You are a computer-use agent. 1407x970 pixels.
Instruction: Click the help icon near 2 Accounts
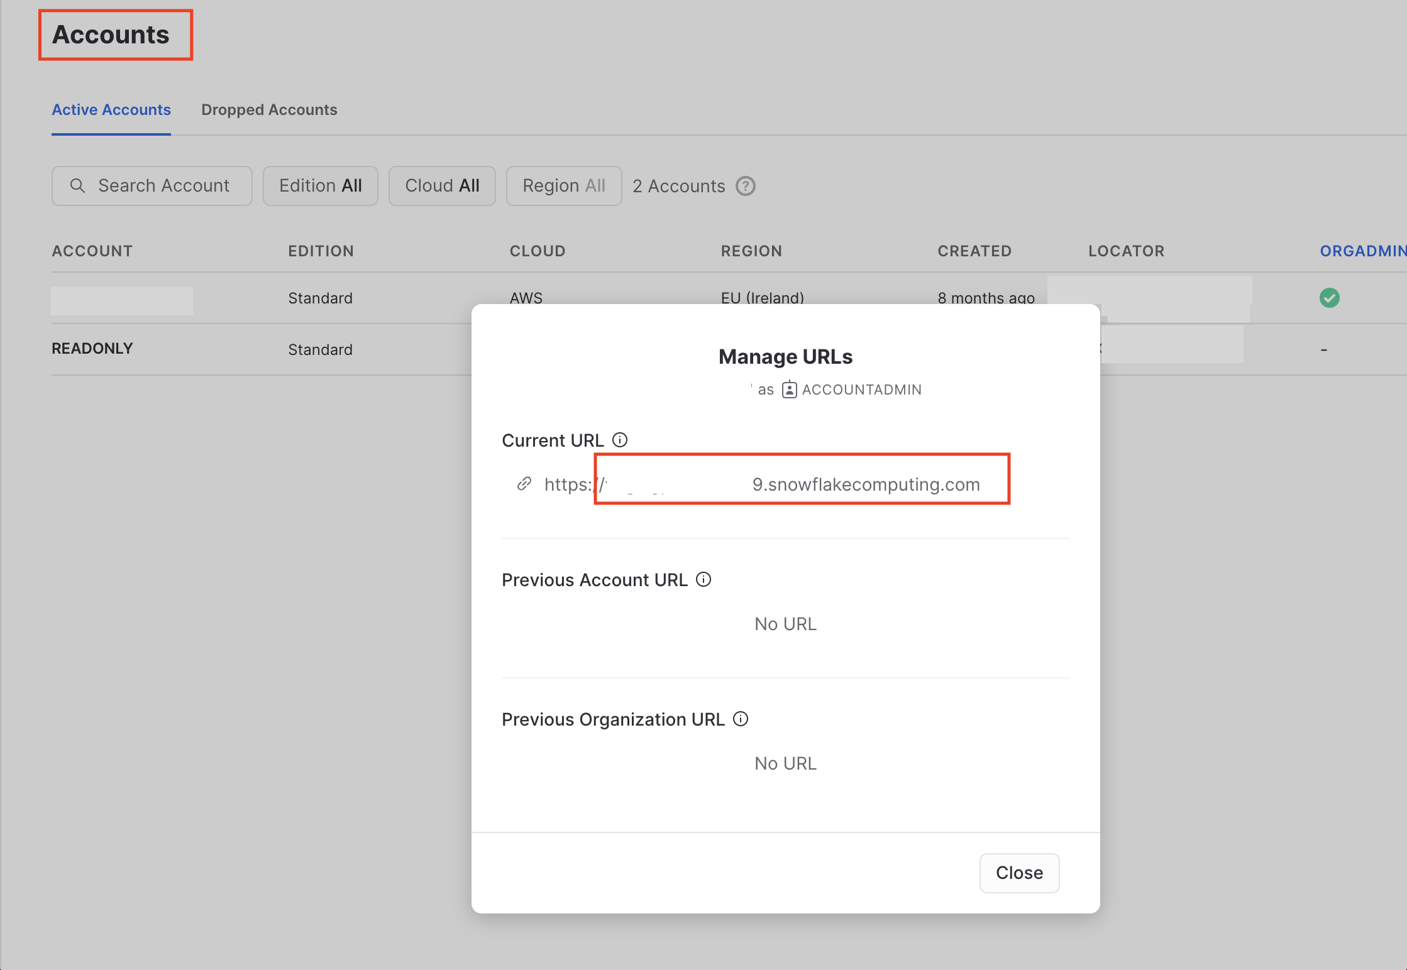[746, 186]
